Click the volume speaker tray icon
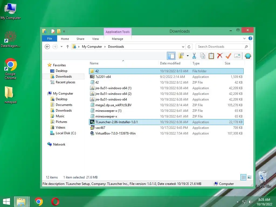This screenshot has height=207, width=276. coord(250,202)
